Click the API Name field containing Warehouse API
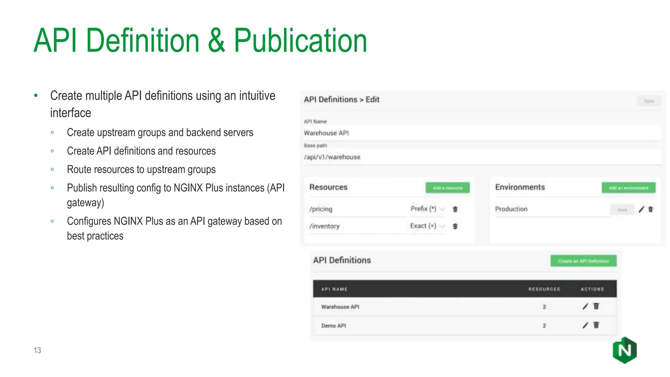Screen dimensions: 670x377 tap(482, 133)
